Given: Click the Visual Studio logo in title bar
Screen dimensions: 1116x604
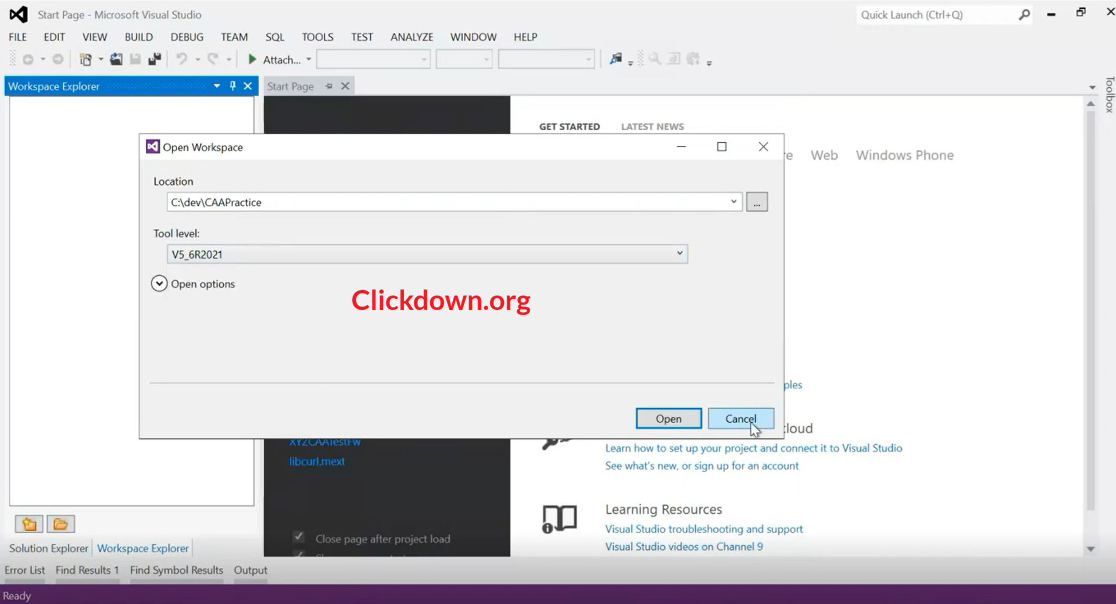Looking at the screenshot, I should pos(19,15).
